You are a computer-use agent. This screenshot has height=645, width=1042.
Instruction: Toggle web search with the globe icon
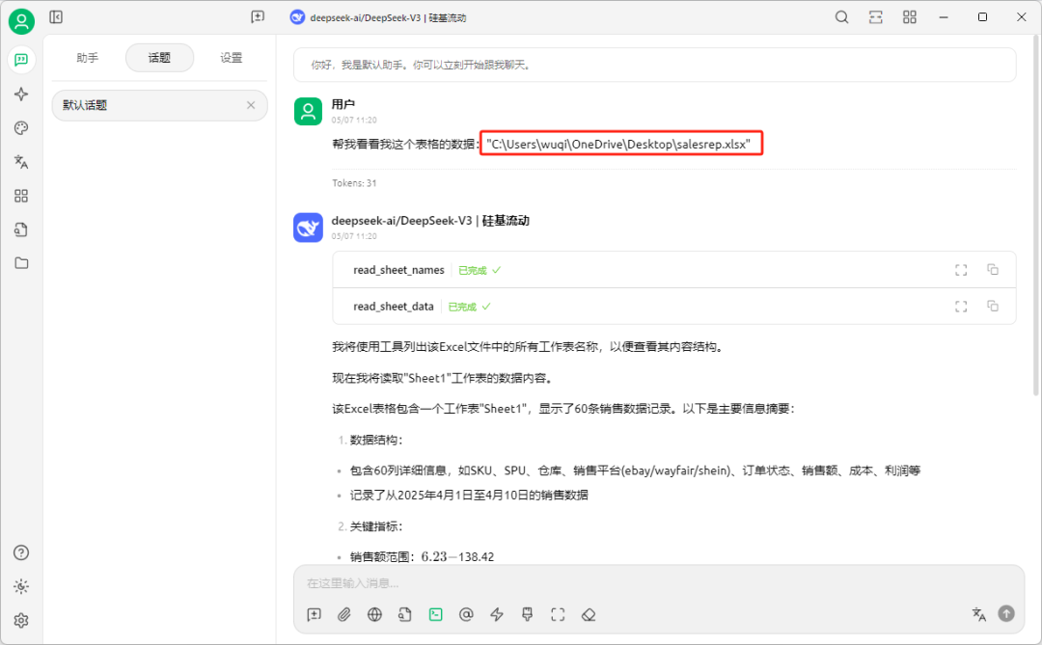click(374, 614)
